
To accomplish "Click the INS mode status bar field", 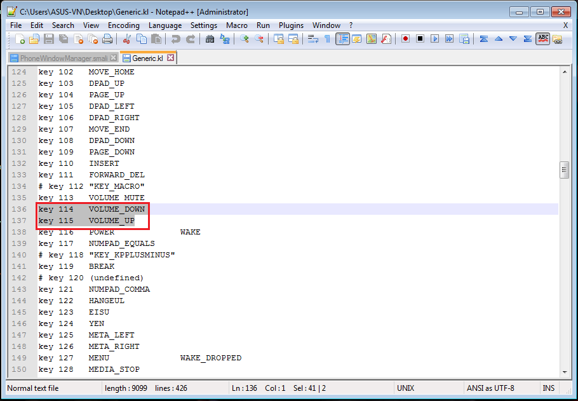I will [549, 388].
